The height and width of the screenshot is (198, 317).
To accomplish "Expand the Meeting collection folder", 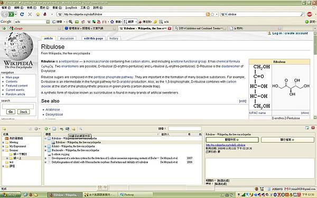I will tap(3, 142).
